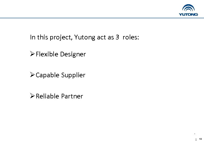
Task: Click the small dash mark above page number
Action: click(195, 134)
